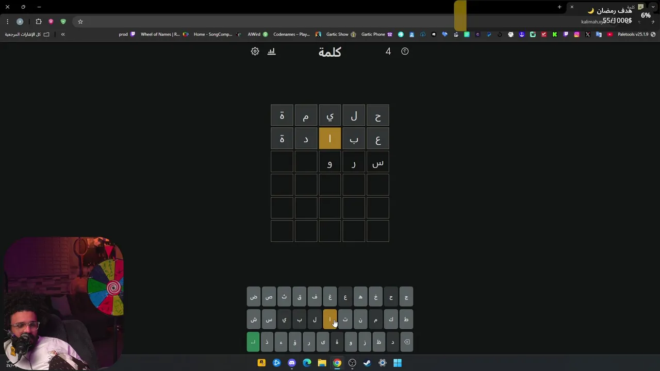Tap the ث key on the keyboard
The width and height of the screenshot is (660, 371).
[284, 297]
